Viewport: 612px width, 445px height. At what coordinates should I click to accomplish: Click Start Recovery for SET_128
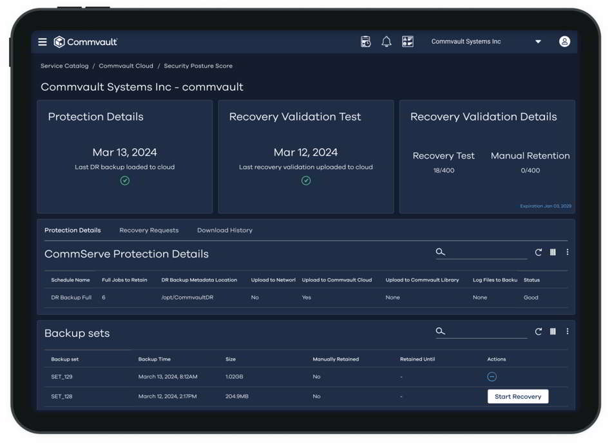point(518,396)
